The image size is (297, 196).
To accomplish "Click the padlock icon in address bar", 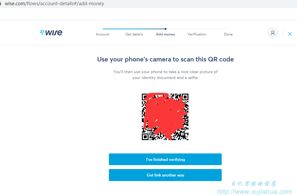I will coord(1,3).
